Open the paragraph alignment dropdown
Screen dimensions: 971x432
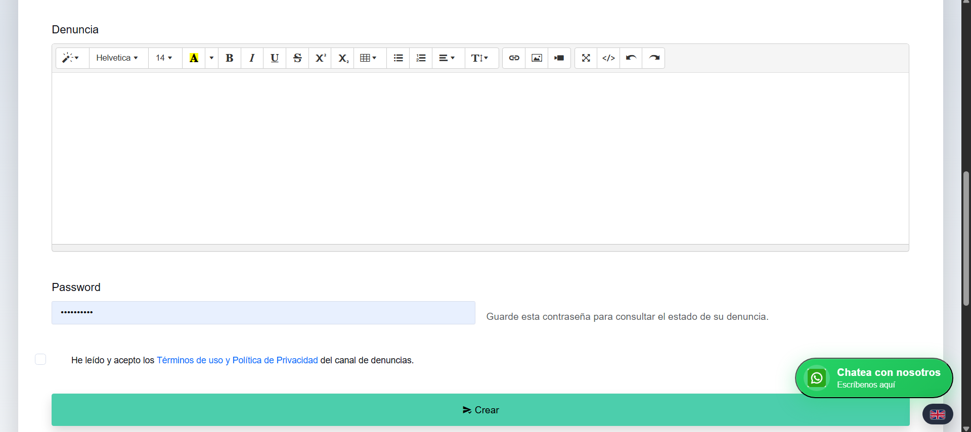(x=448, y=58)
